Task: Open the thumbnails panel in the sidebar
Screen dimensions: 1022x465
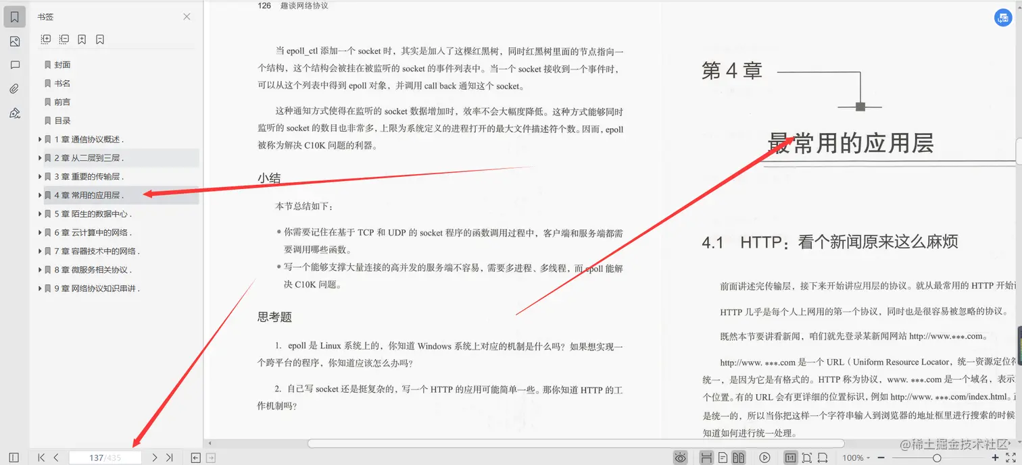Action: (x=15, y=41)
